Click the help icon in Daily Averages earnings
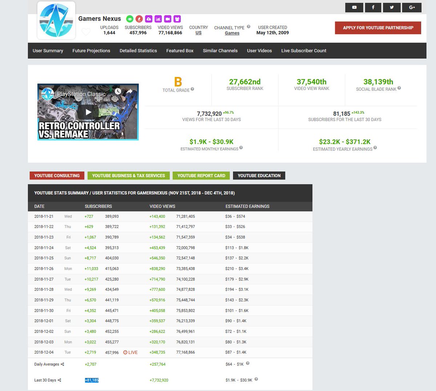436x391 pixels. [x=248, y=363]
